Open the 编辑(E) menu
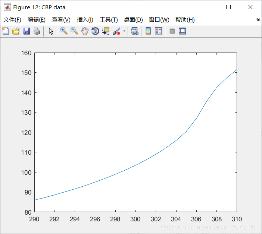The image size is (262, 234). (37, 20)
